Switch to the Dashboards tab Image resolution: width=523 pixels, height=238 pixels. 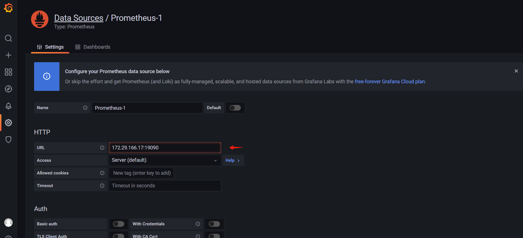[x=93, y=47]
